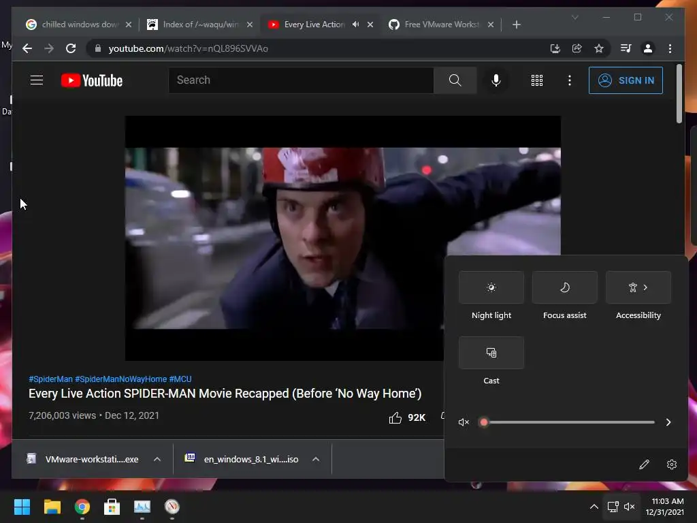Viewport: 697px width, 523px height.
Task: Open Chrome from the taskbar
Action: (82, 507)
